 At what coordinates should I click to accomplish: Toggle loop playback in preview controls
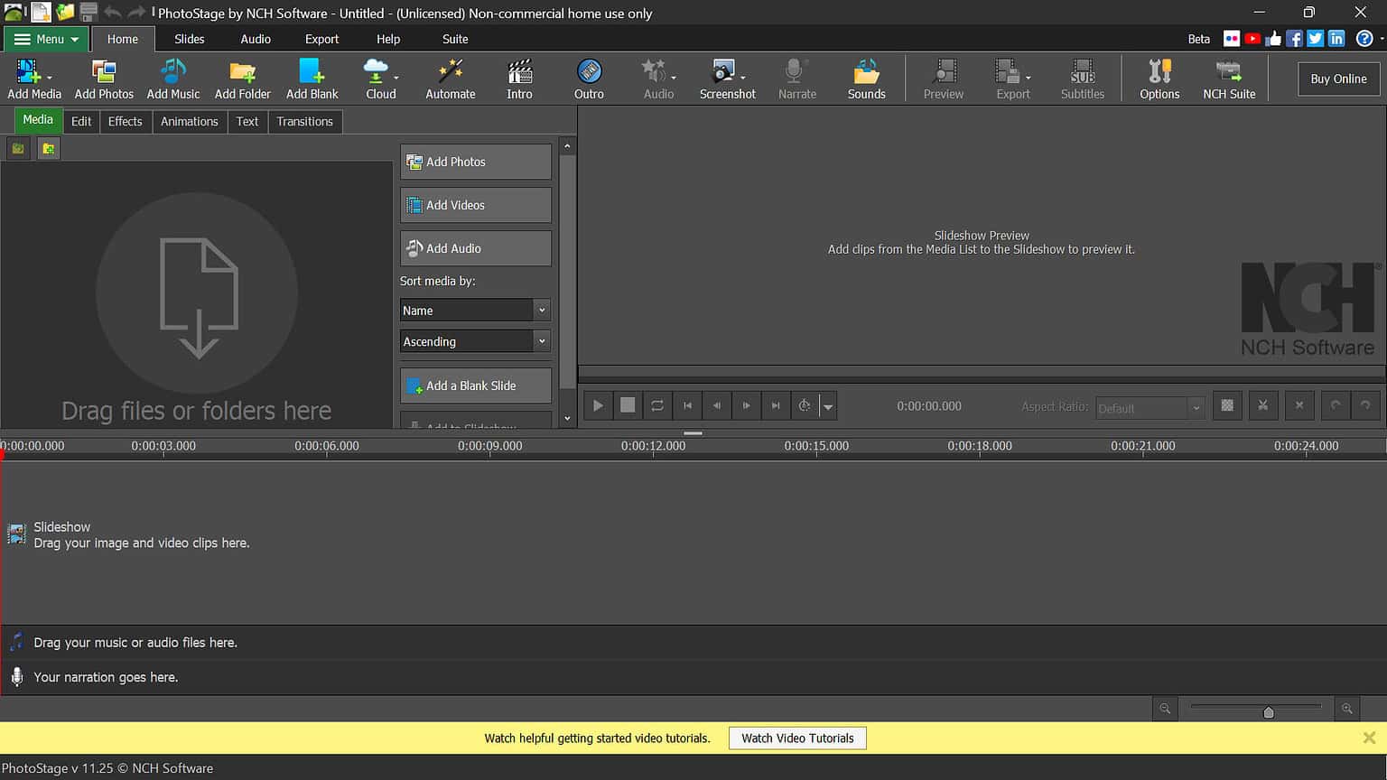pyautogui.click(x=657, y=406)
